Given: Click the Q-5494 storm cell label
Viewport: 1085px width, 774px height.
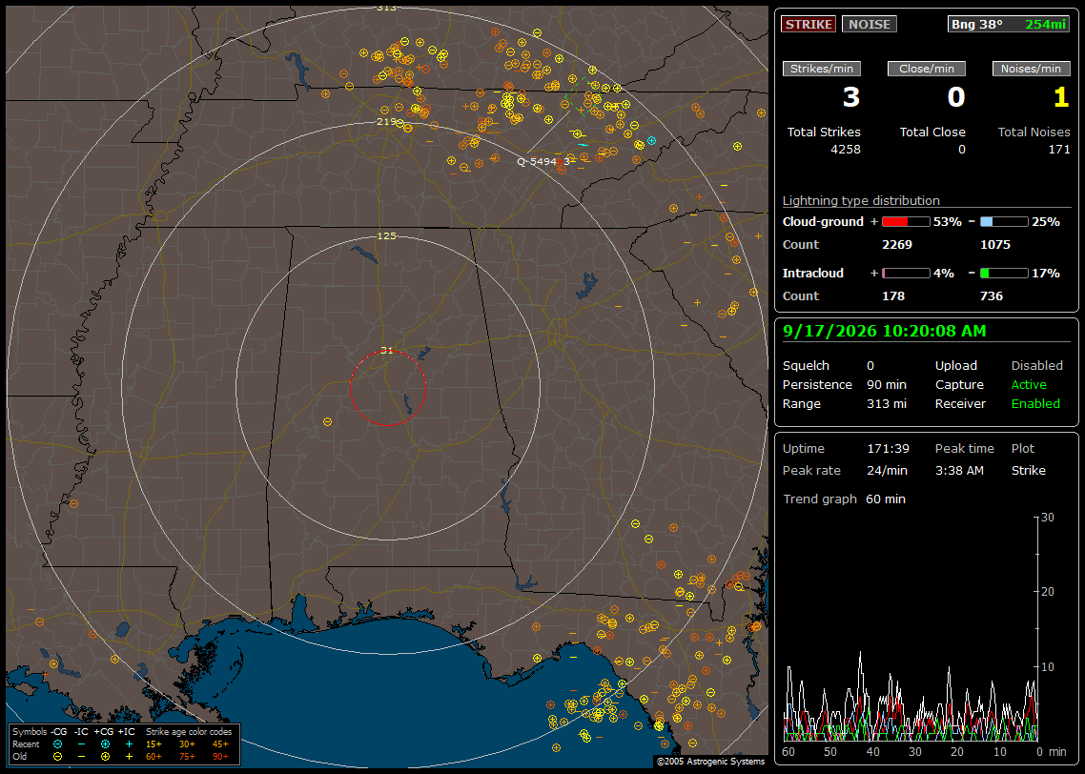Looking at the screenshot, I should pyautogui.click(x=543, y=161).
